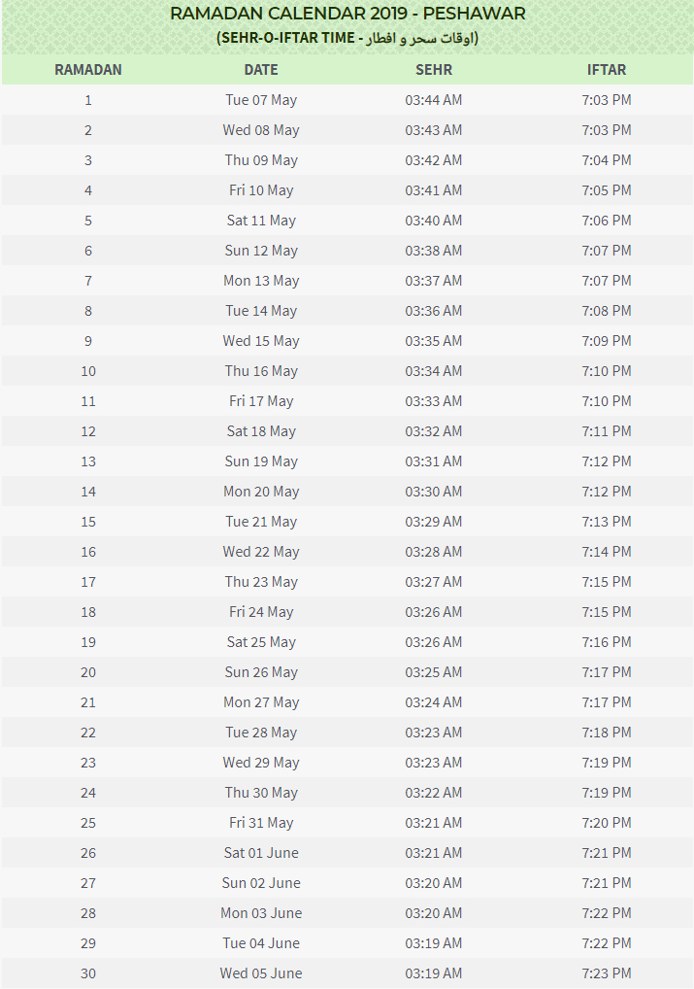This screenshot has height=989, width=694.
Task: Click Ramadan day number 28
Action: point(88,913)
